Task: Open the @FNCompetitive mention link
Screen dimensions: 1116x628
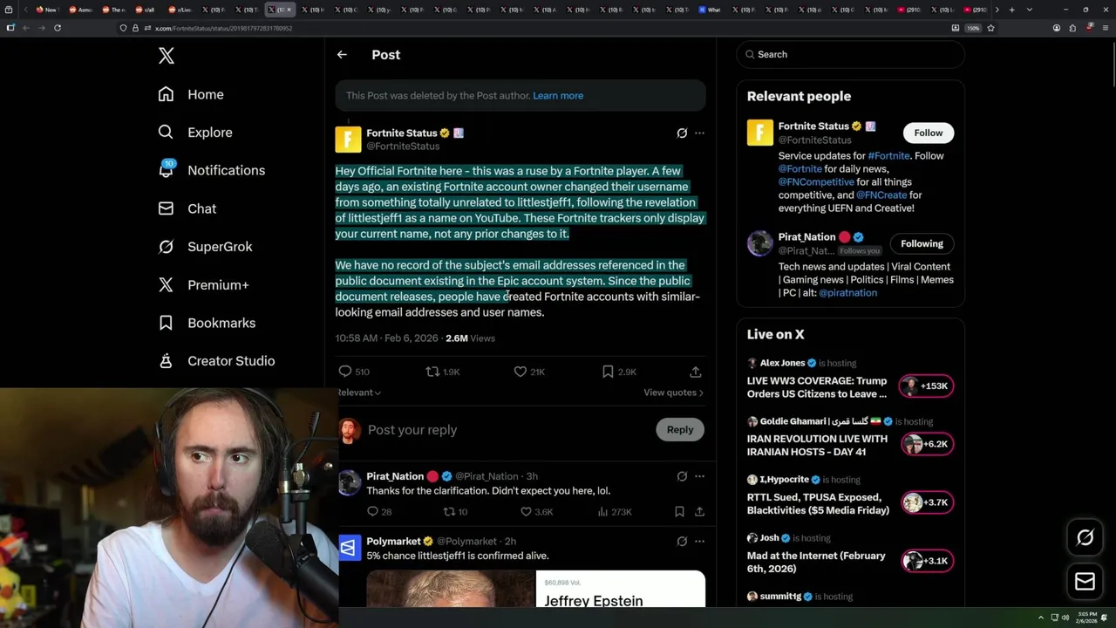Action: point(816,182)
